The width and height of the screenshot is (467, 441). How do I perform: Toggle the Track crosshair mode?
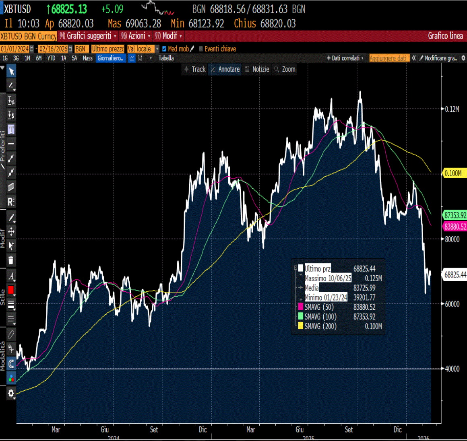click(195, 69)
